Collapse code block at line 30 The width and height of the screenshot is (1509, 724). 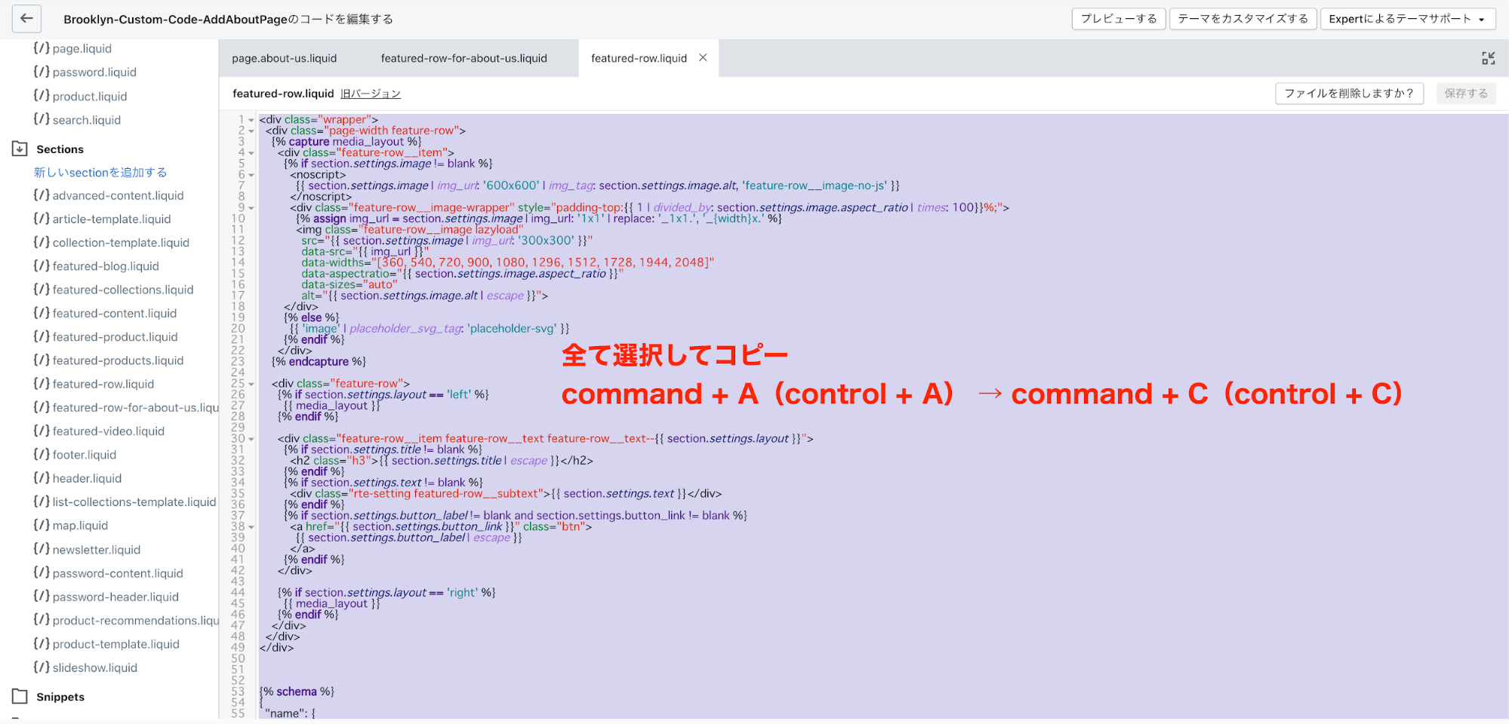(251, 439)
